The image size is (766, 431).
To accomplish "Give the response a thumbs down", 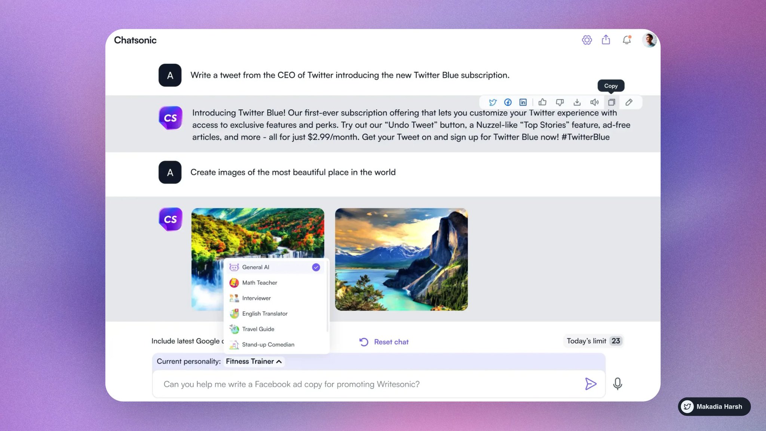I will click(560, 102).
